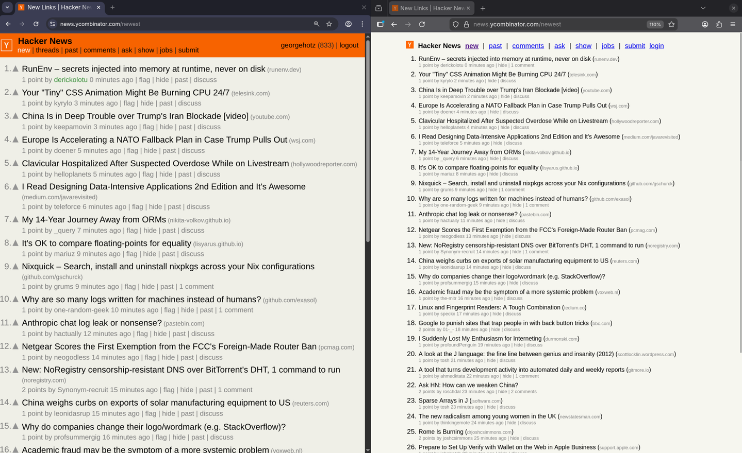The height and width of the screenshot is (453, 742).
Task: Open Chrome profile avatar icon
Action: (348, 24)
